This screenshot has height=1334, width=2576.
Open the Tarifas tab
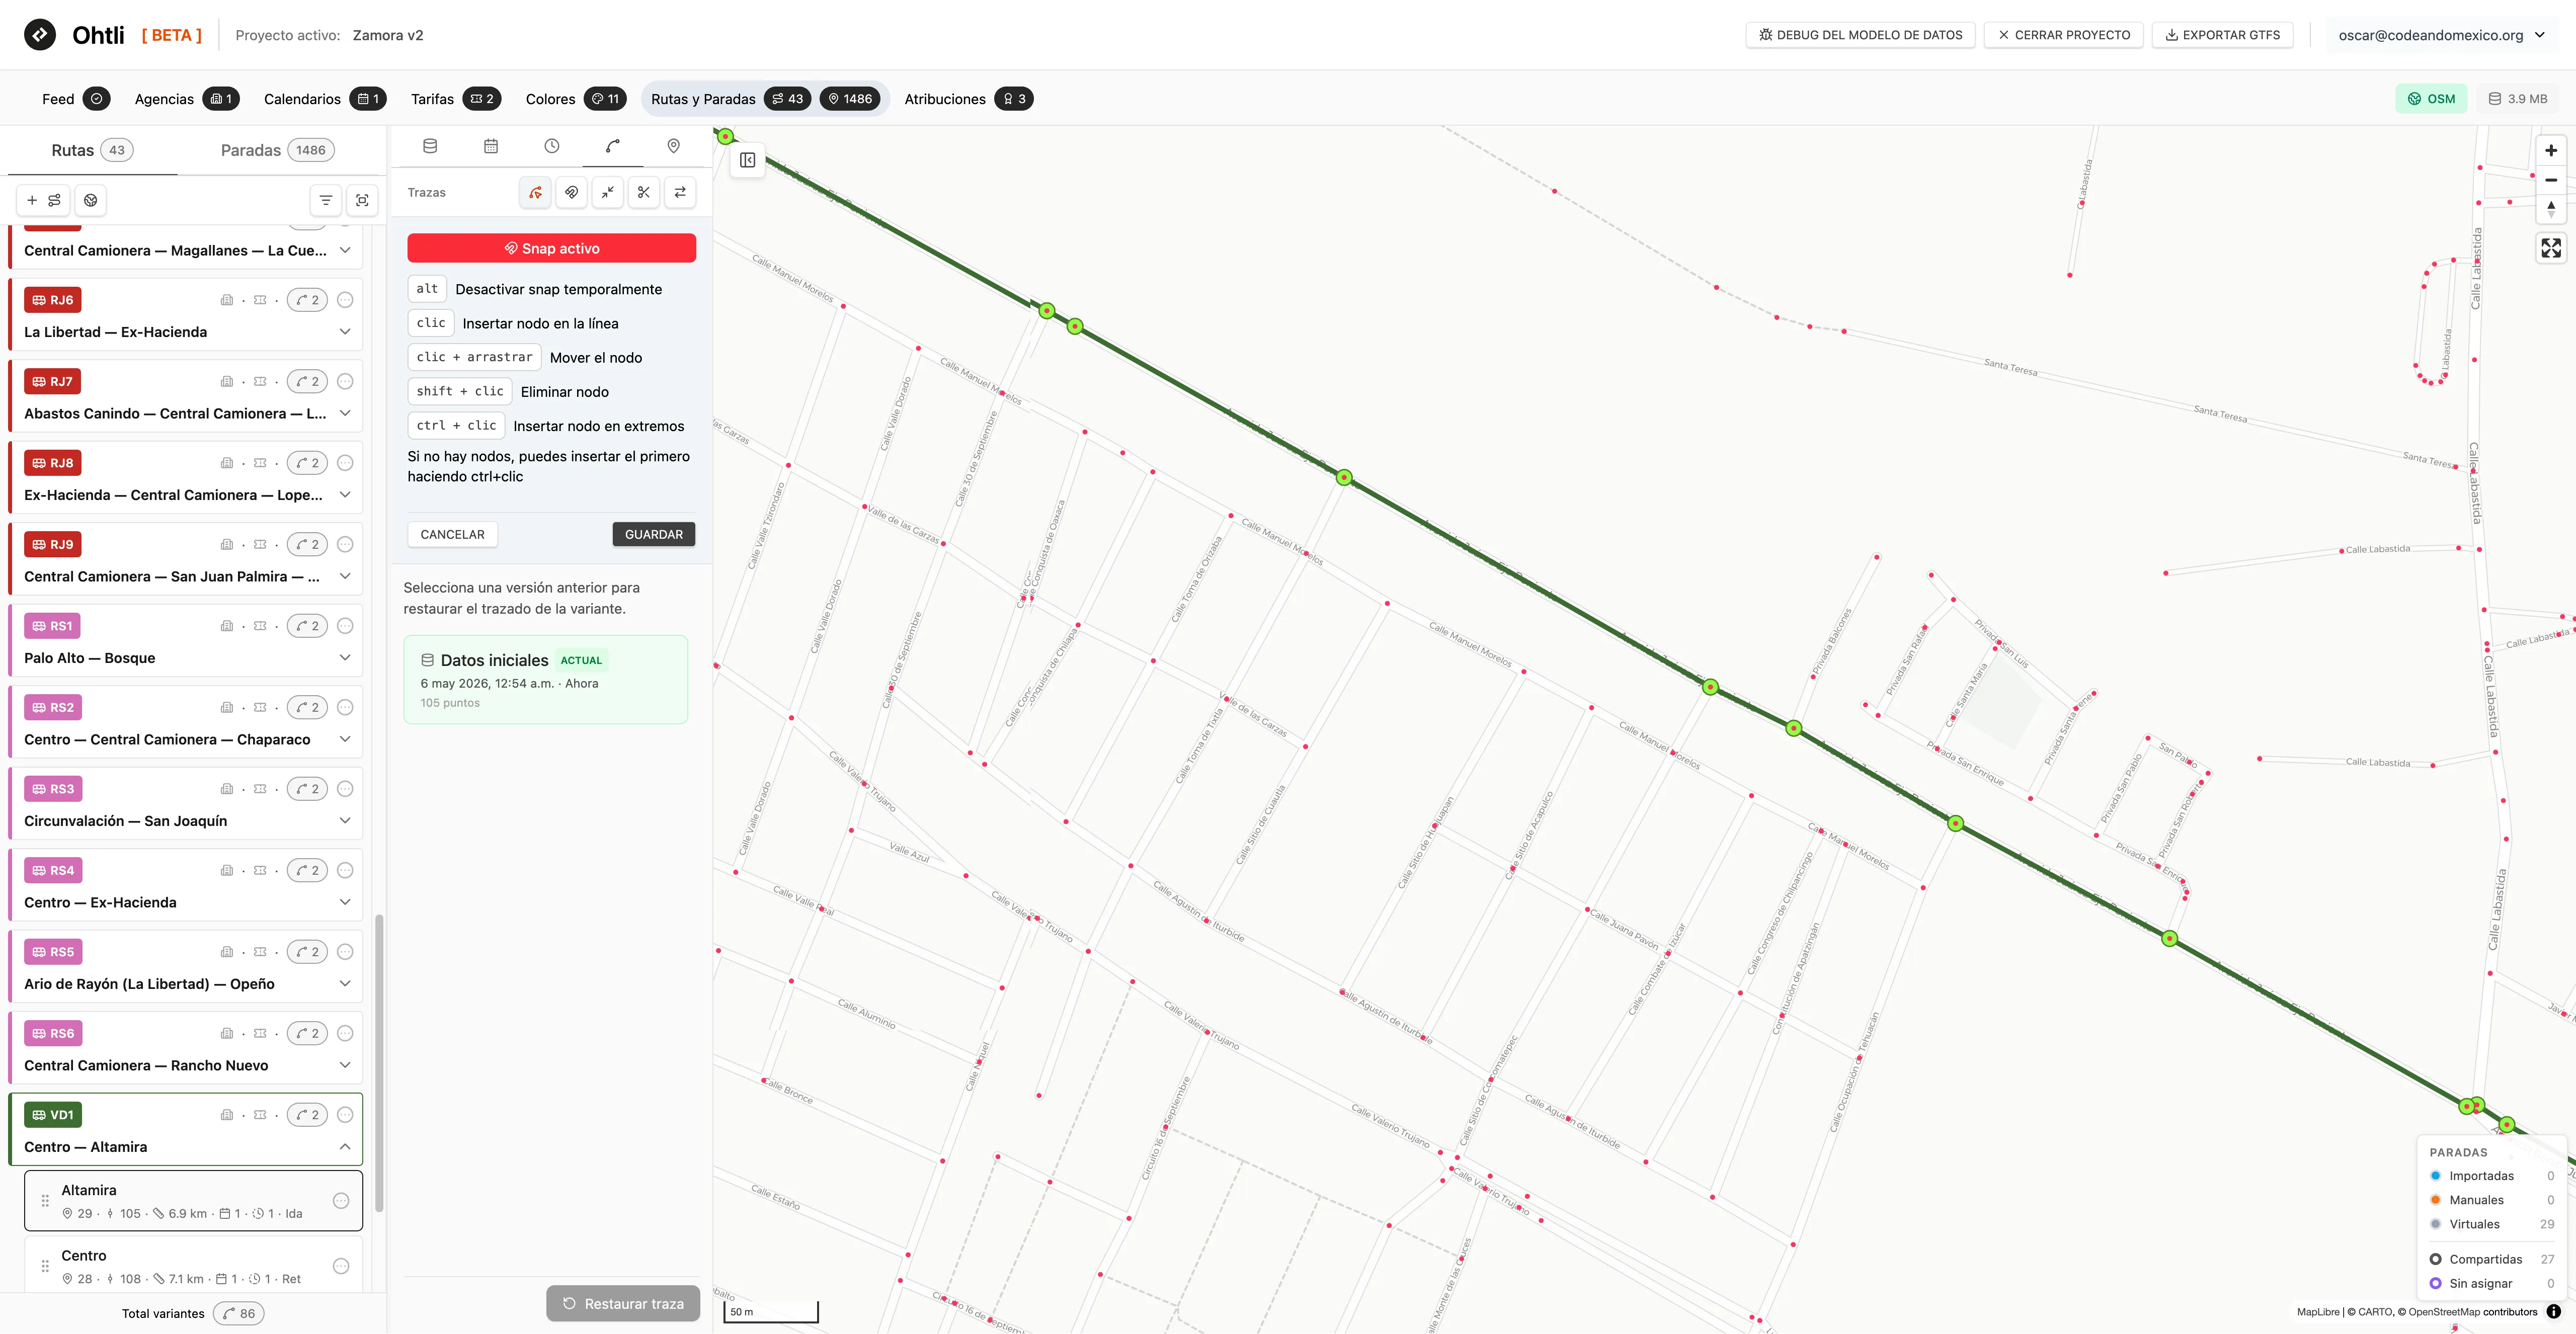[x=455, y=99]
